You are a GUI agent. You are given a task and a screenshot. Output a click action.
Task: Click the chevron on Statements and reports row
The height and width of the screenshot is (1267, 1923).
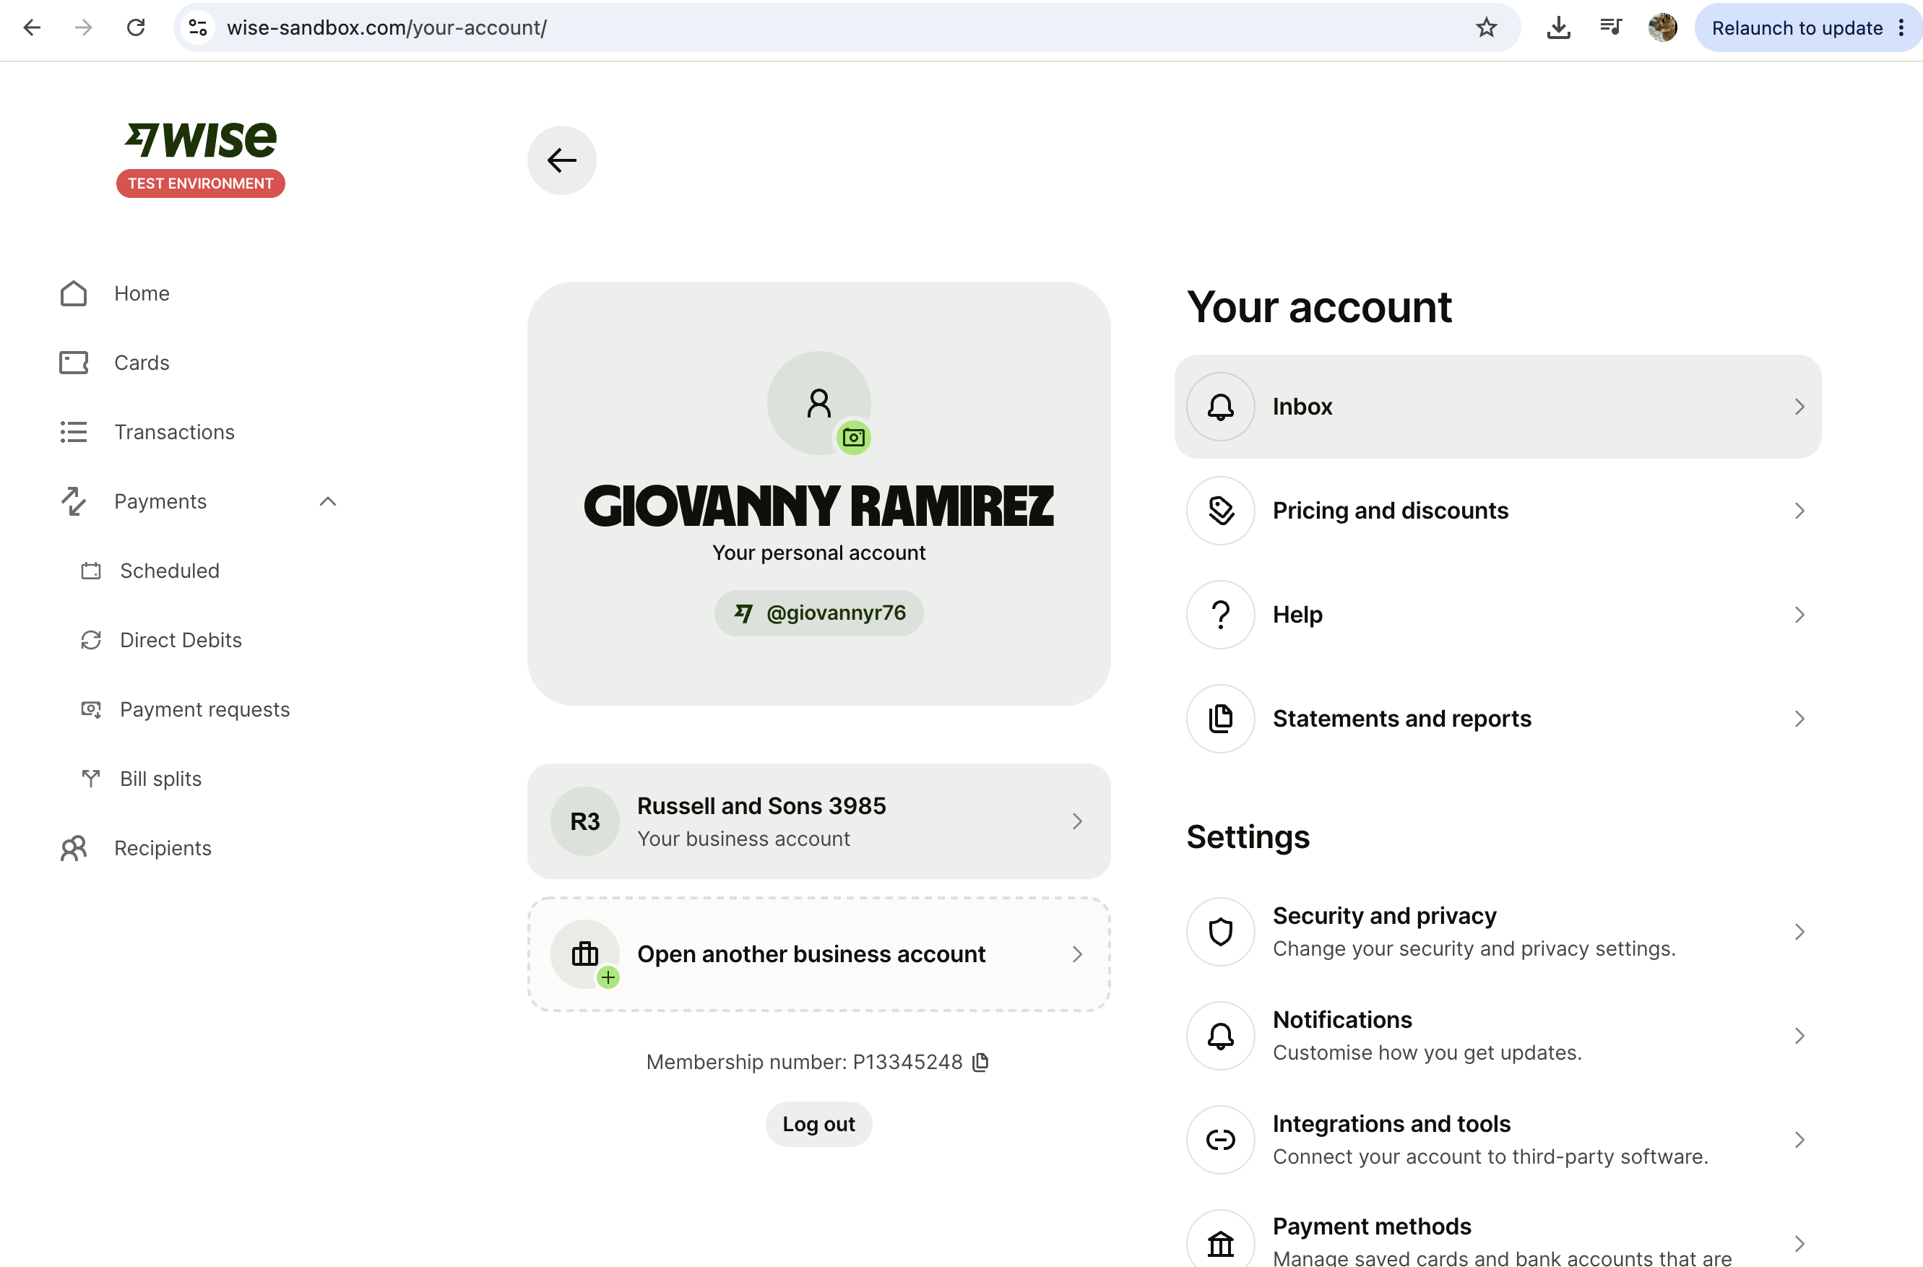1799,719
